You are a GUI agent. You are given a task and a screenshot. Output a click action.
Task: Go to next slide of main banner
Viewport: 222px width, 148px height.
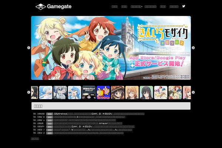tap(193, 48)
